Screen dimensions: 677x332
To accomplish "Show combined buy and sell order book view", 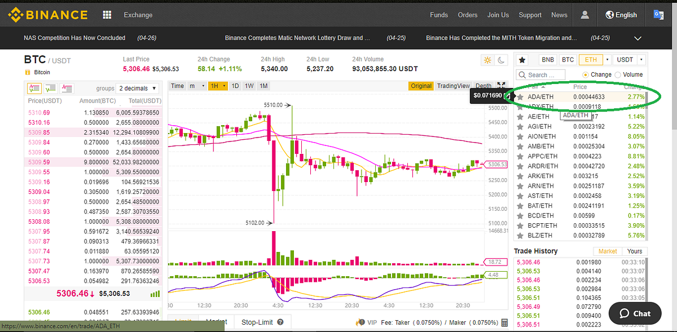I will pyautogui.click(x=34, y=88).
